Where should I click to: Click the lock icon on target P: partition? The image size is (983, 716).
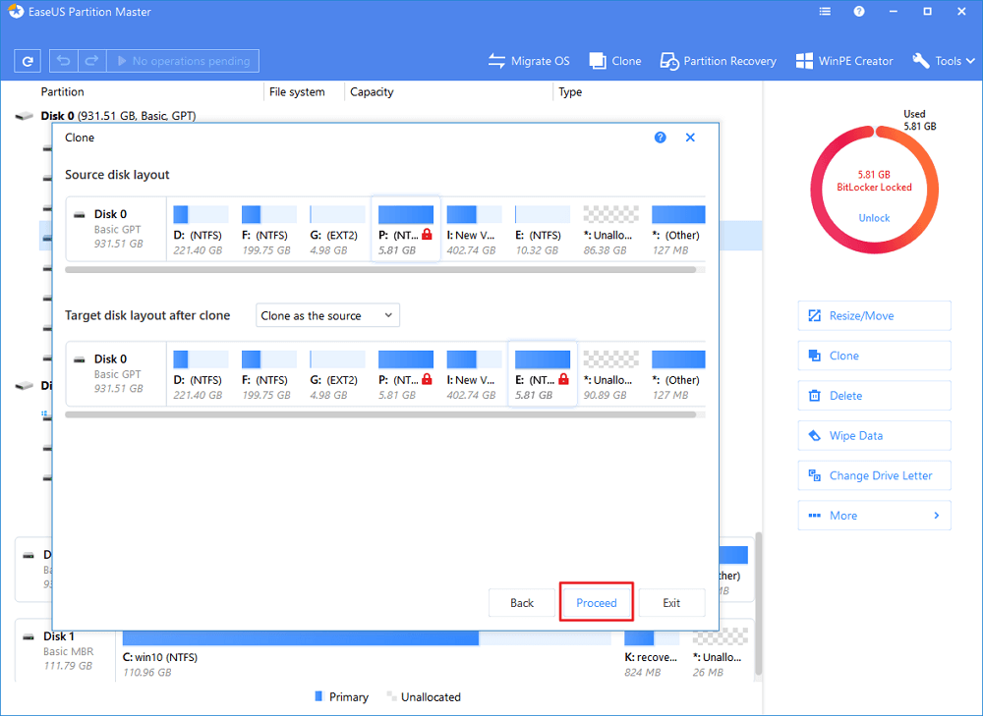(427, 379)
